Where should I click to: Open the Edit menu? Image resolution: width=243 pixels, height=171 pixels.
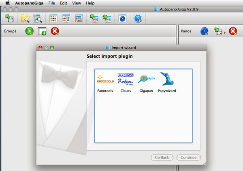pyautogui.click(x=64, y=3)
